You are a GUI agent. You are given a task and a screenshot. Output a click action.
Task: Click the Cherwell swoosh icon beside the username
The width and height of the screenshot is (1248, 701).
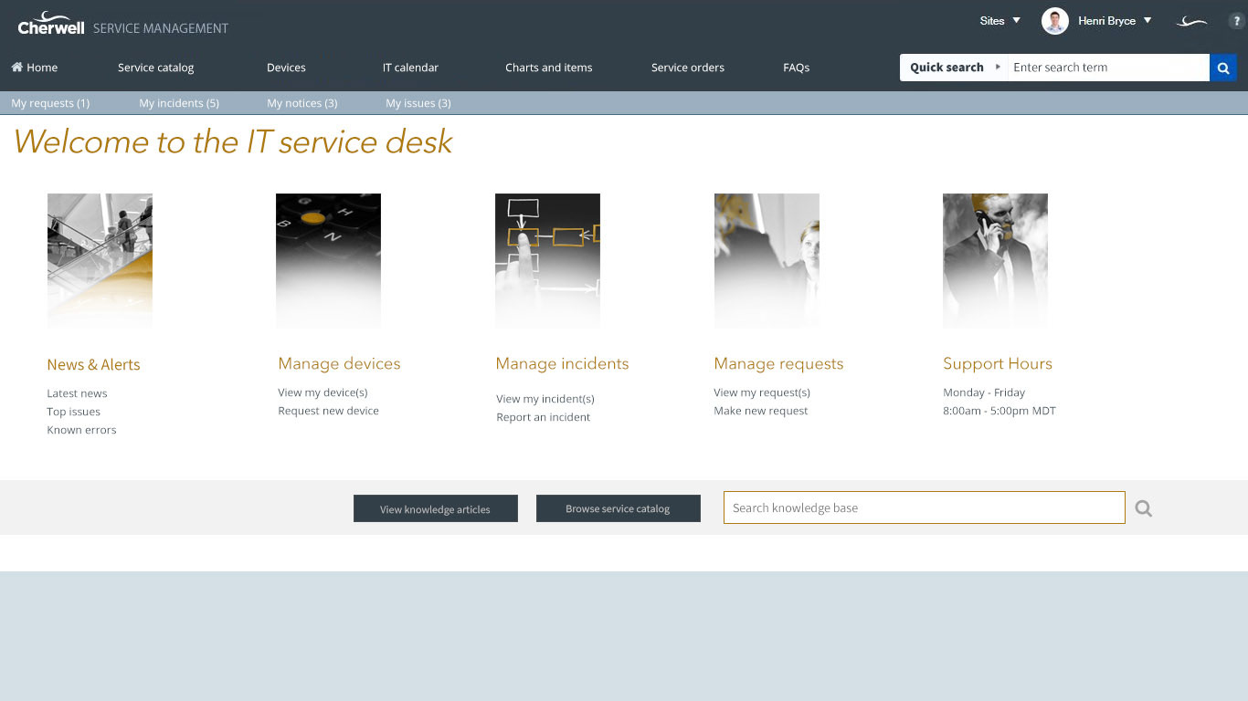1191,21
